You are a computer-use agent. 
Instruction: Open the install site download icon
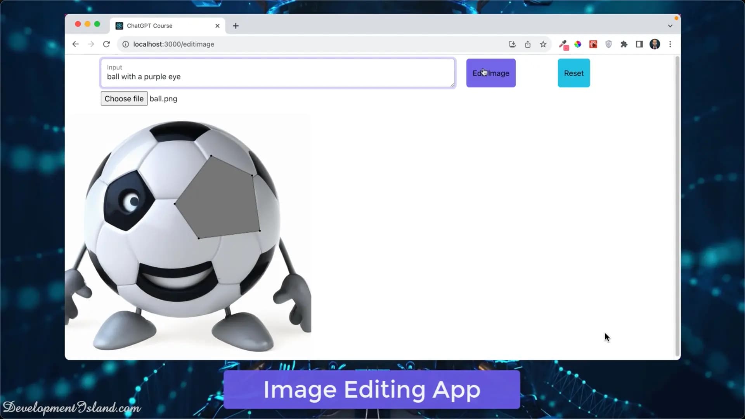512,44
